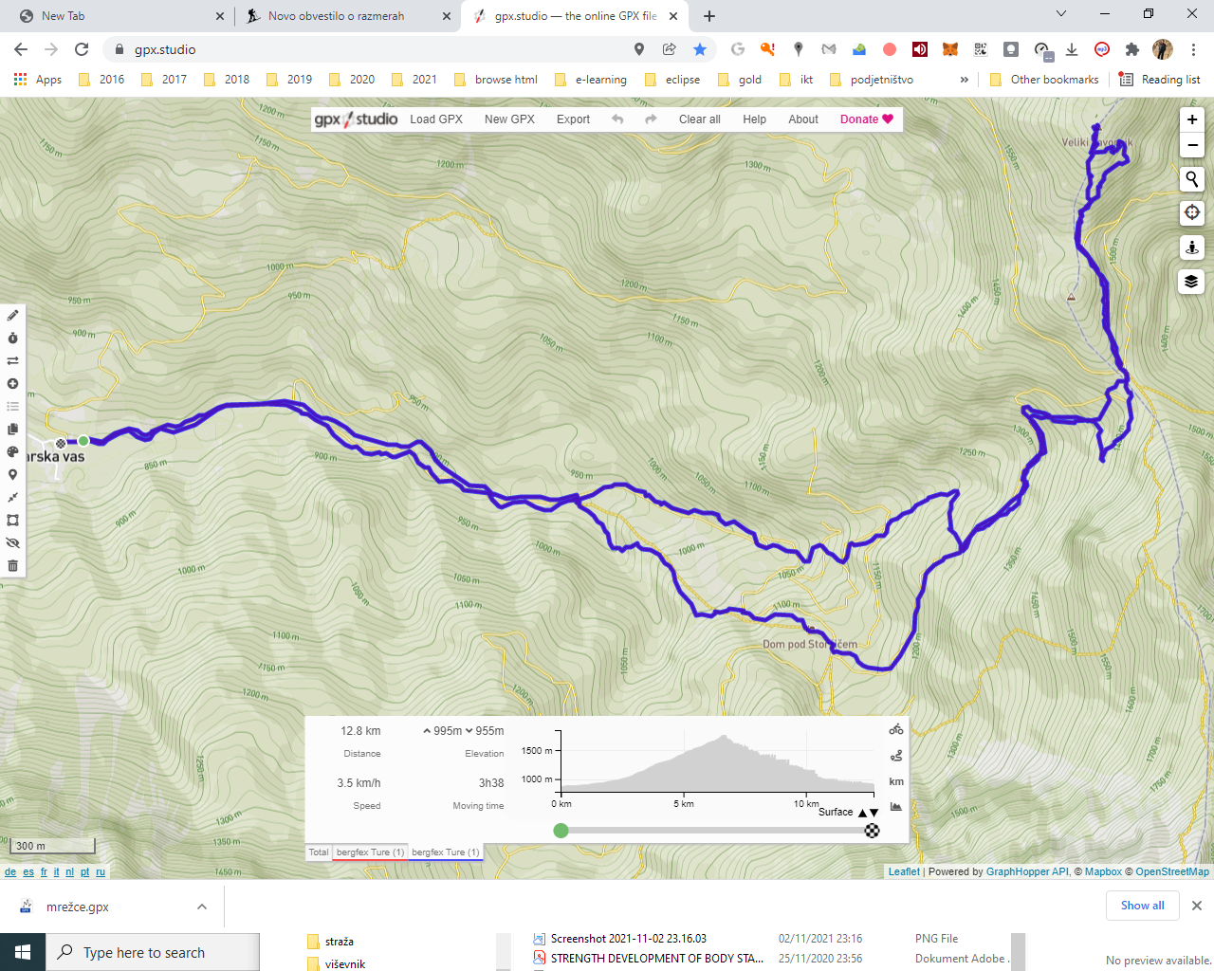Click the map search magnifier button
This screenshot has height=971, width=1214.
(1191, 179)
